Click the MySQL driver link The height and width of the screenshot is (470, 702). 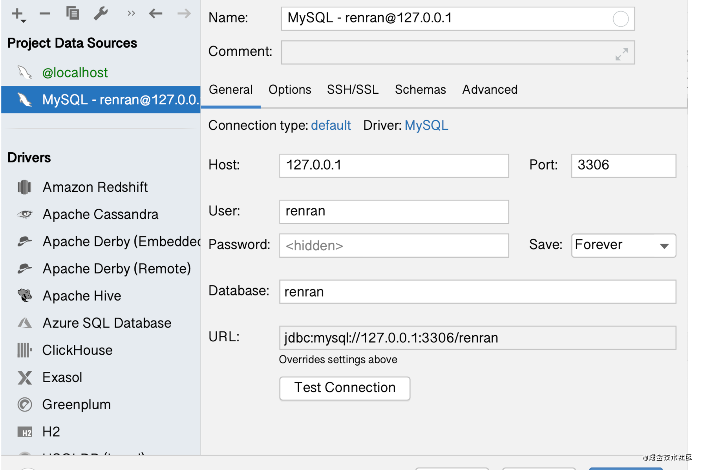(x=426, y=126)
